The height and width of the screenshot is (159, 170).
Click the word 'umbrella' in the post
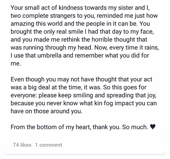[49, 55]
